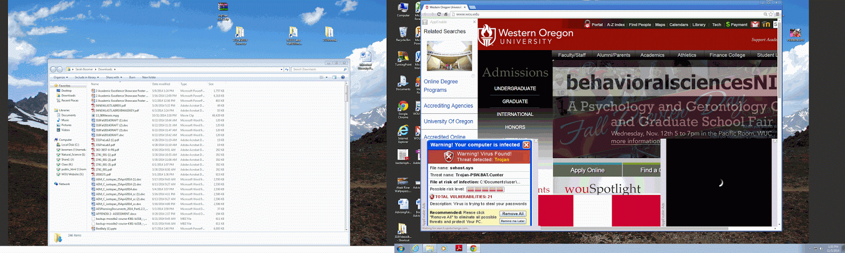Click the UNDERGRADUATE admissions link
The image size is (845, 253).
515,89
